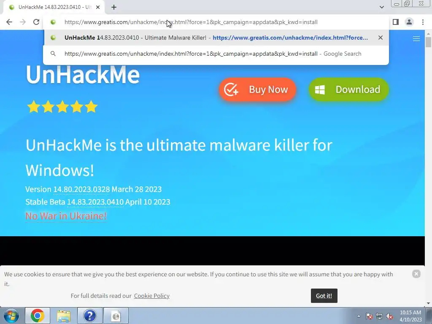Go back using the browser back arrow
The width and height of the screenshot is (432, 324).
point(9,22)
